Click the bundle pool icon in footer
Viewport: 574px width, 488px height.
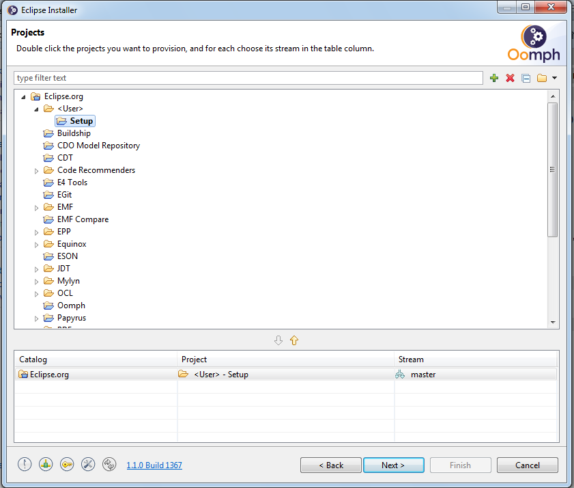[46, 465]
